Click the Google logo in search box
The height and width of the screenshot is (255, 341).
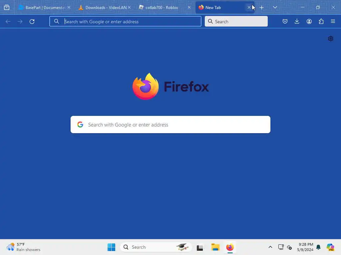(x=80, y=125)
